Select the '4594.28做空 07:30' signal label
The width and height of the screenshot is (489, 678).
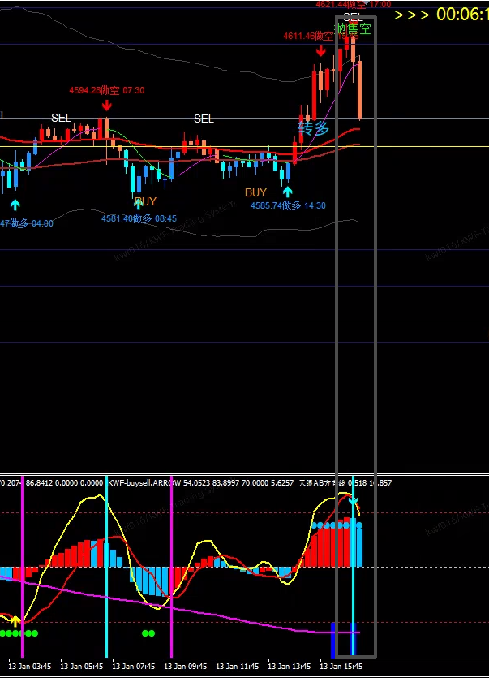tap(107, 90)
